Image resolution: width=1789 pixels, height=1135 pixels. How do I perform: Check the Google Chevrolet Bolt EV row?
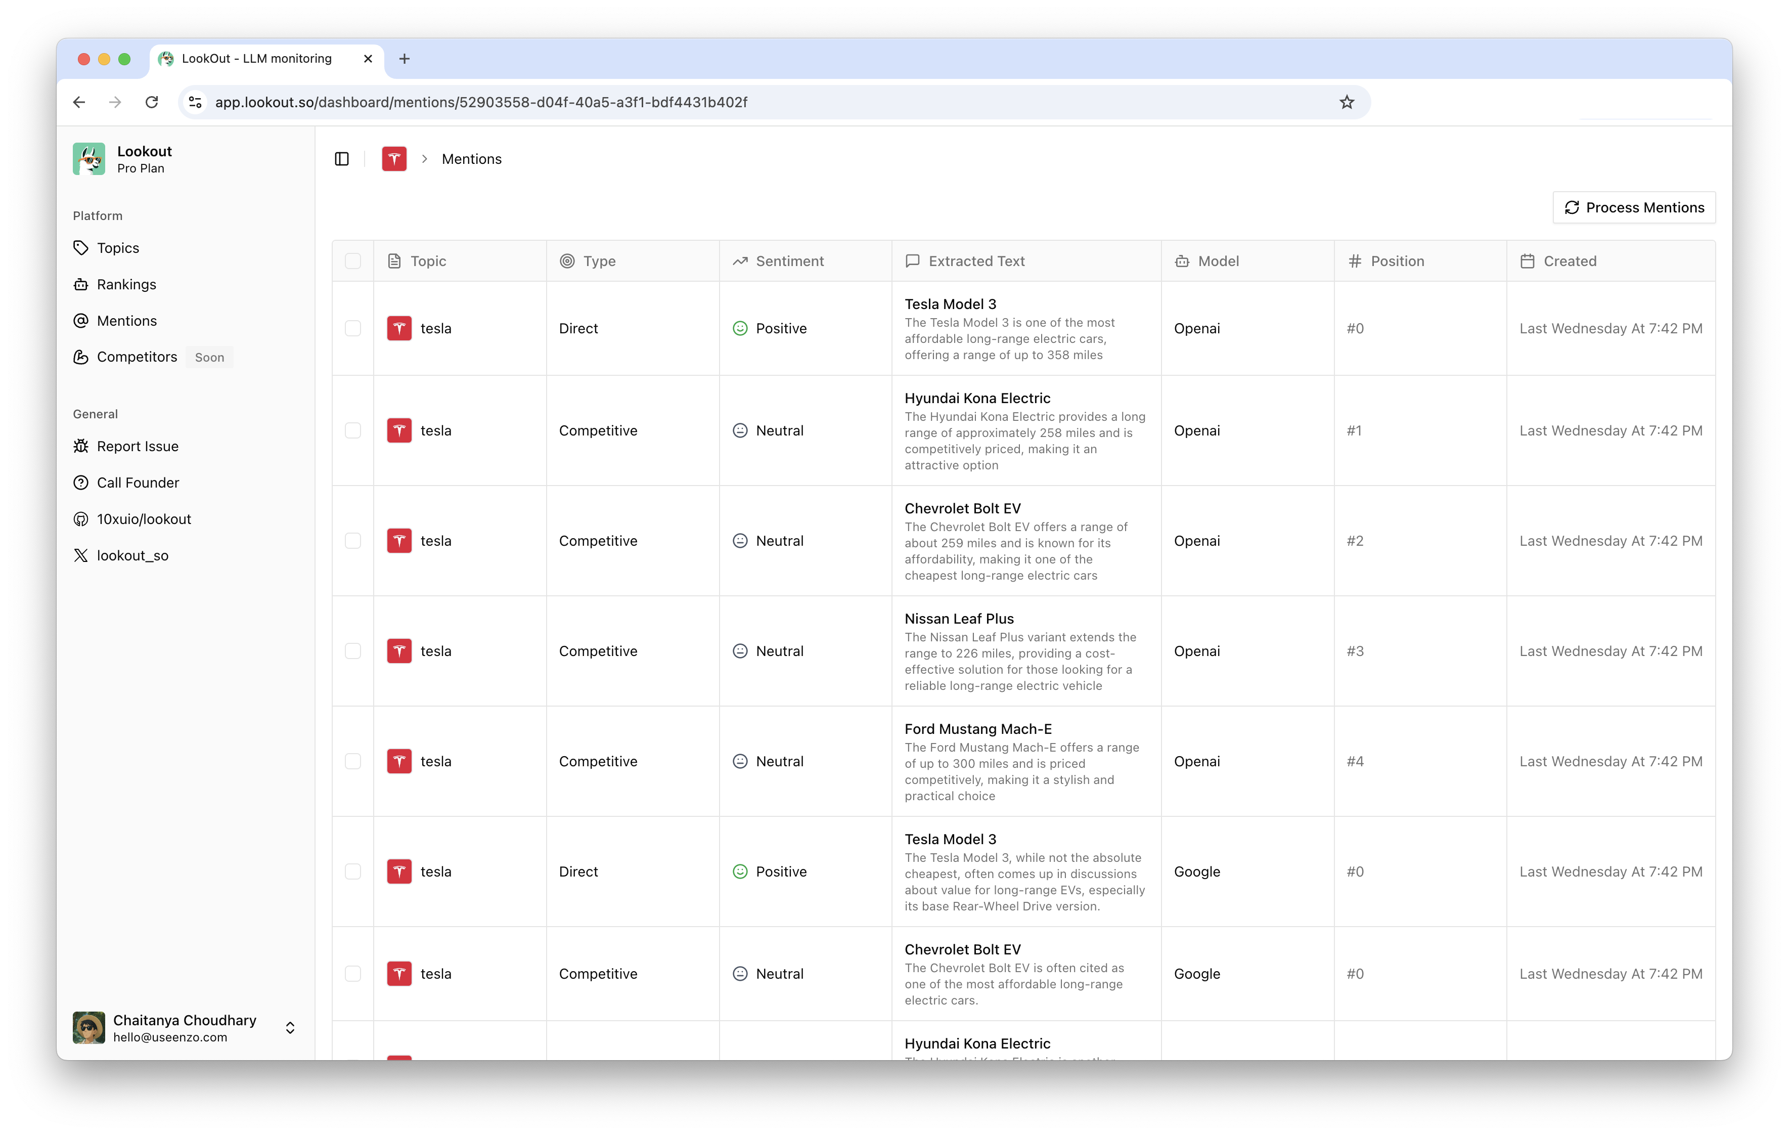353,975
